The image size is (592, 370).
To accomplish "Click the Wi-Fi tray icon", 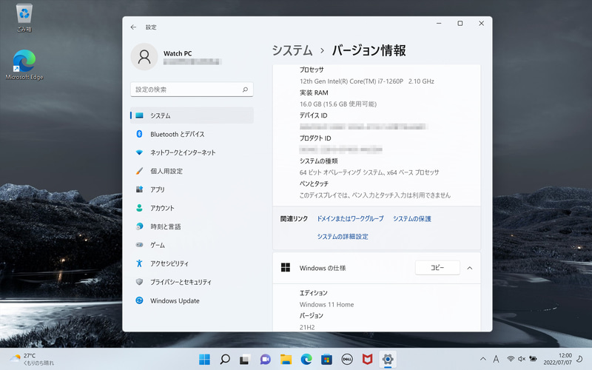I will [x=511, y=359].
